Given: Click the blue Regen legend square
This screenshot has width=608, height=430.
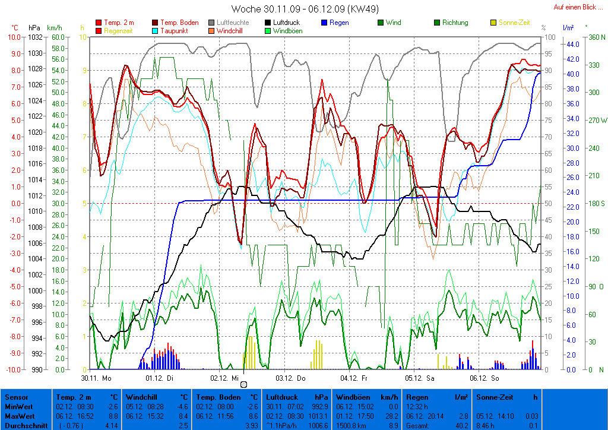Looking at the screenshot, I should [324, 23].
